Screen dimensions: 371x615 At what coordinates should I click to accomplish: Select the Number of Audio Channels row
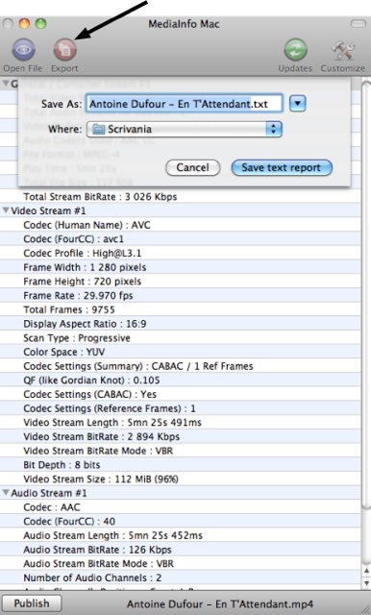[x=180, y=578]
